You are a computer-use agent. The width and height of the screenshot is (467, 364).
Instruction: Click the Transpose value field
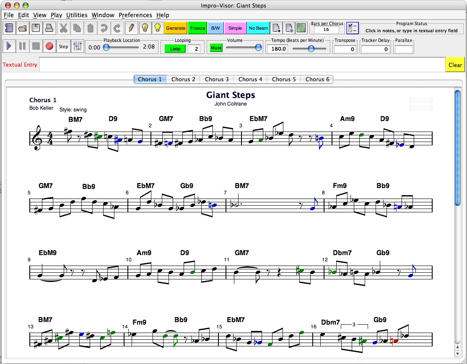click(345, 49)
